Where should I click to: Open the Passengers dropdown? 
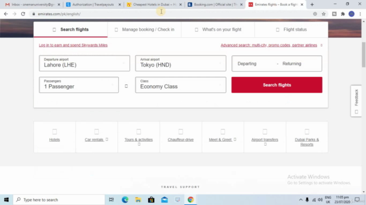79,85
